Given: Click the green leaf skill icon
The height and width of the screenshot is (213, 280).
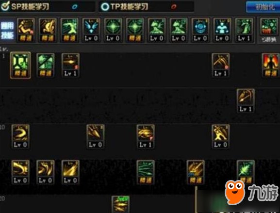Looking at the screenshot, I should coord(246,172).
